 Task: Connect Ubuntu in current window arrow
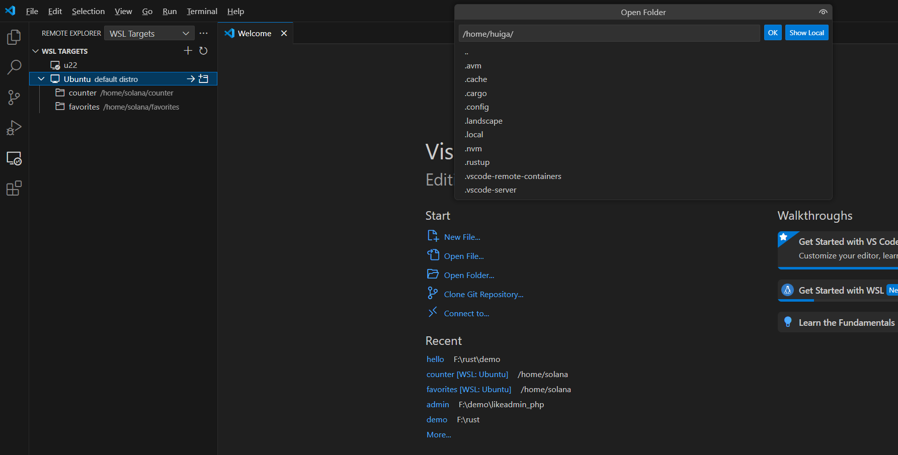(x=191, y=79)
